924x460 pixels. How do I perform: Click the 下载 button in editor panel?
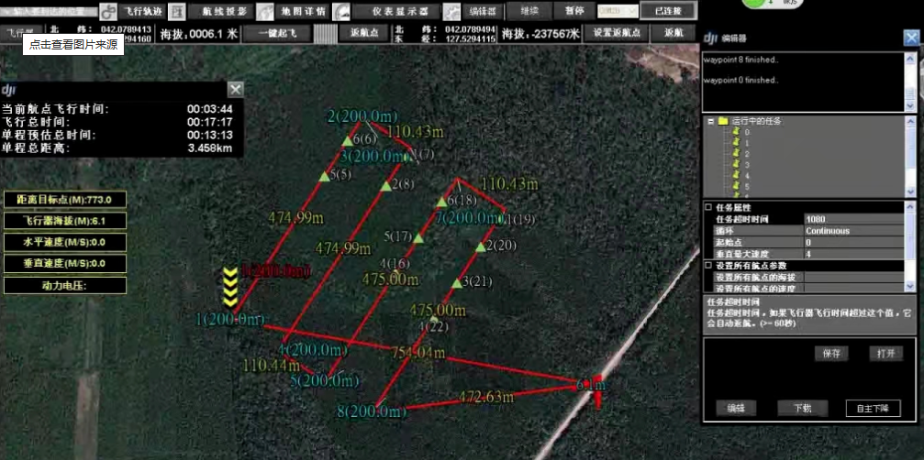pos(796,408)
